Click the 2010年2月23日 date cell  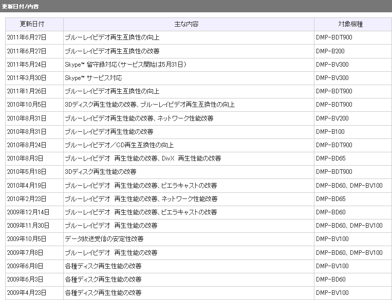34,199
